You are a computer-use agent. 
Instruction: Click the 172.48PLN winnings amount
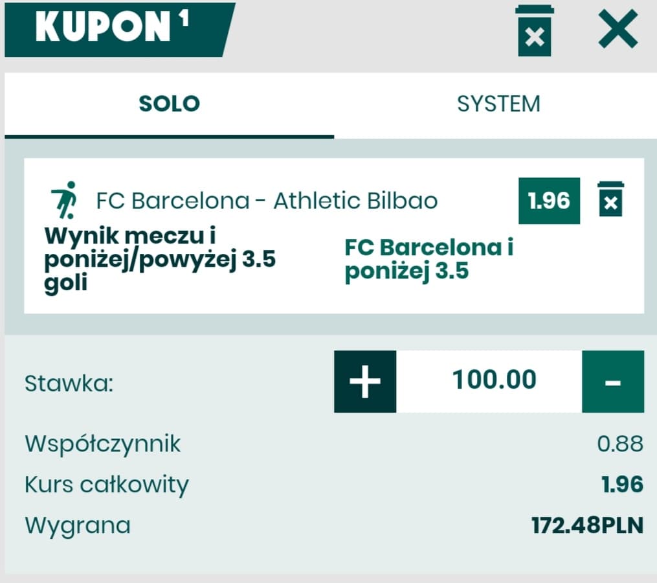[587, 525]
